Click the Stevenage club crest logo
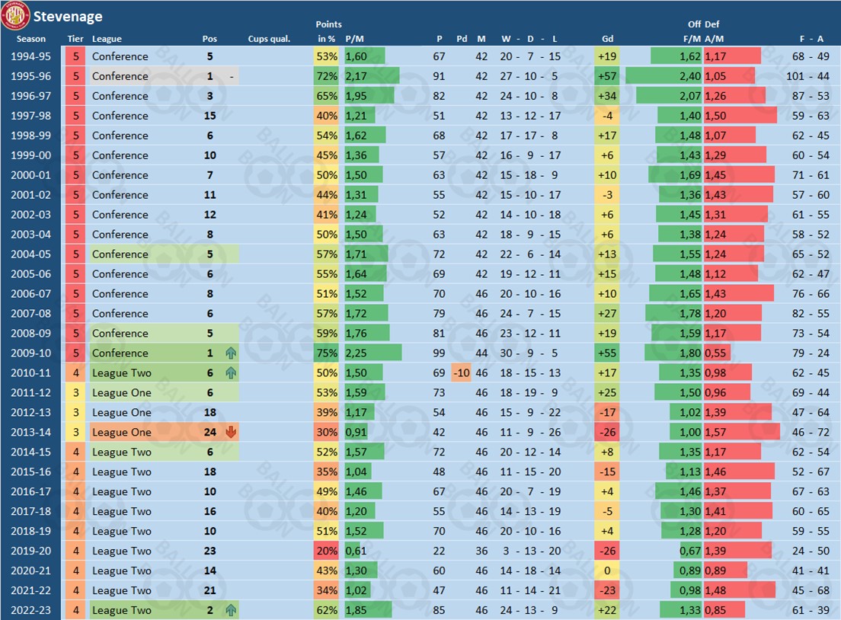Image resolution: width=841 pixels, height=620 pixels. (x=15, y=15)
